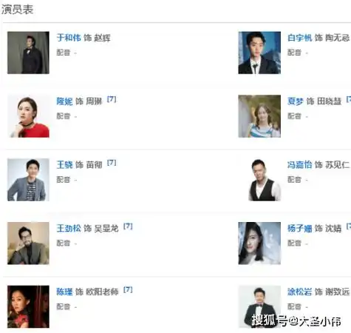The width and height of the screenshot is (351, 333).
Task: Open the photo next to 白宇帆
Action: [259, 53]
